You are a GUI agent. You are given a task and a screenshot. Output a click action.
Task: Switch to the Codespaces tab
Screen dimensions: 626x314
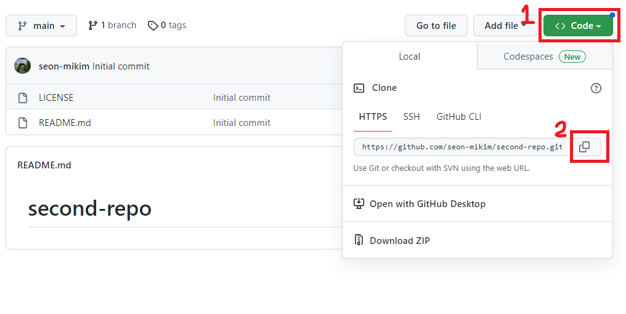tap(545, 57)
